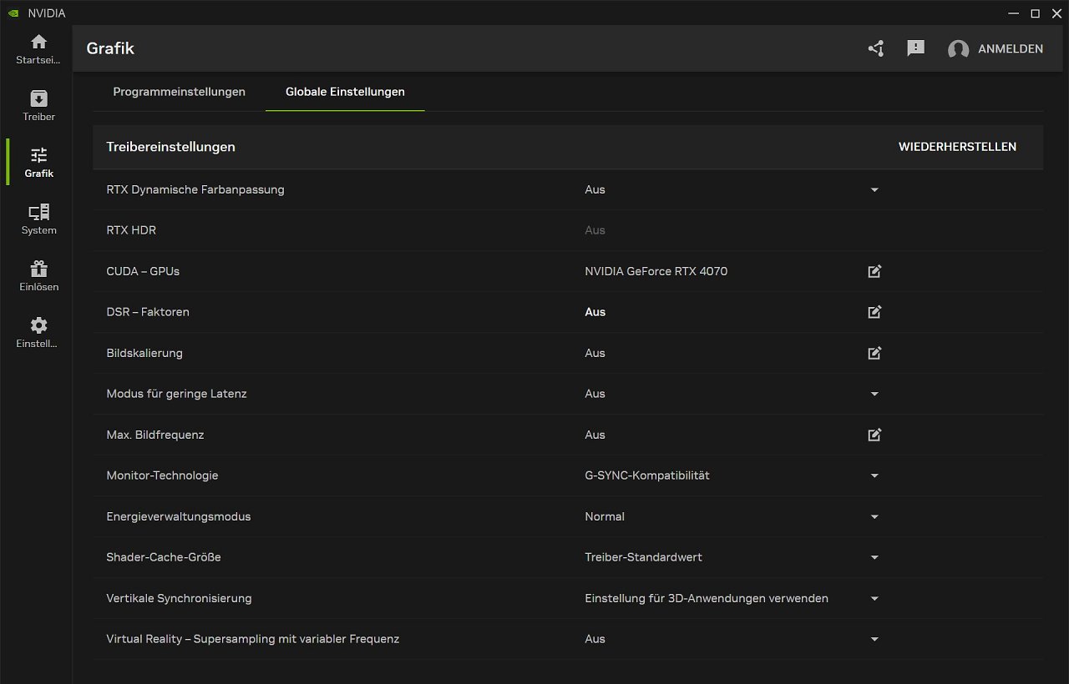Open the Energieverwaltungsmodus dropdown arrow
Image resolution: width=1069 pixels, height=684 pixels.
point(874,516)
